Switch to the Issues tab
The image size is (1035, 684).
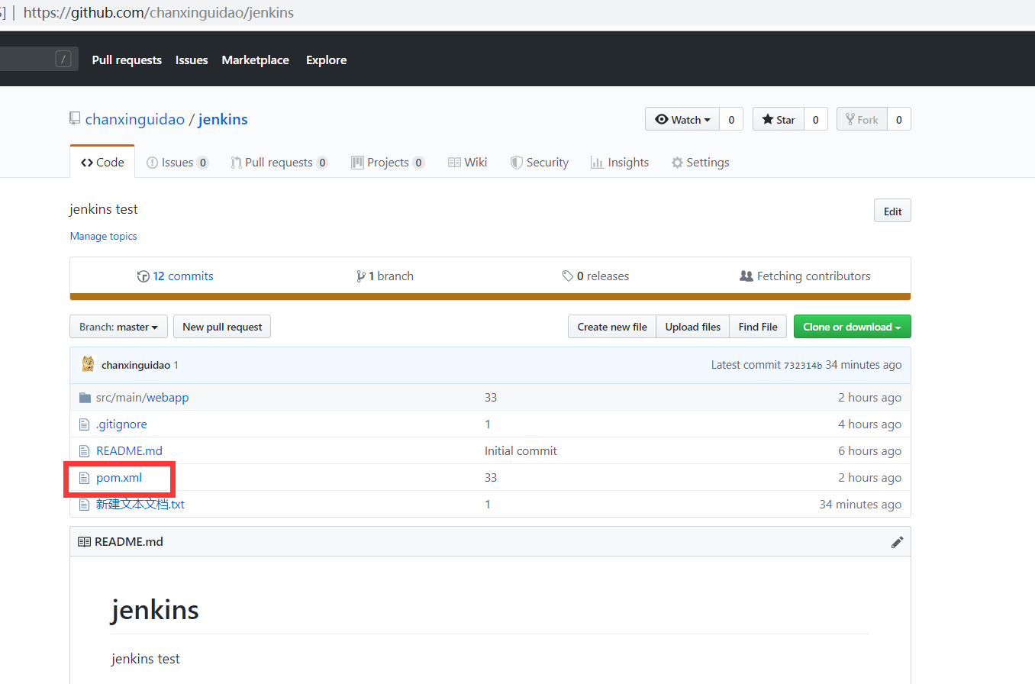177,162
